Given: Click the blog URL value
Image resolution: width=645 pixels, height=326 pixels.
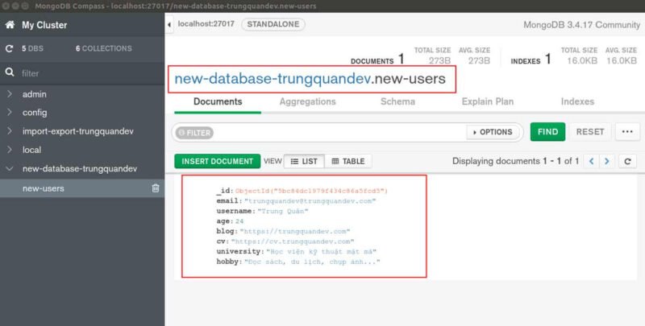Looking at the screenshot, I should click(x=295, y=231).
